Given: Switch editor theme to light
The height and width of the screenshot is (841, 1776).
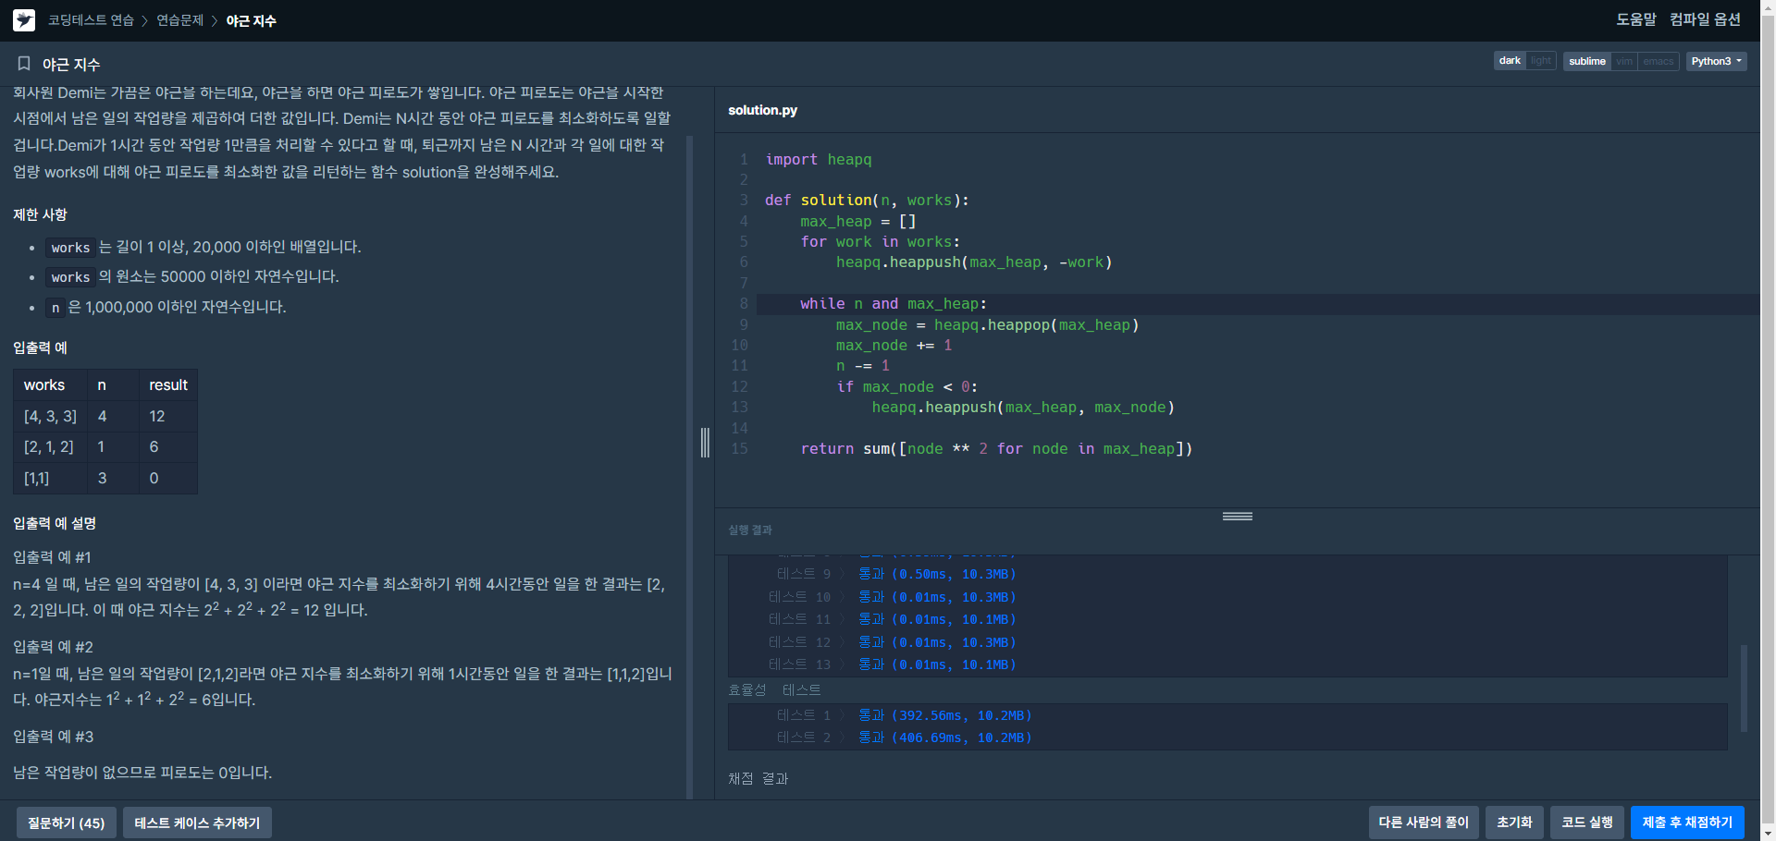Looking at the screenshot, I should coord(1541,61).
